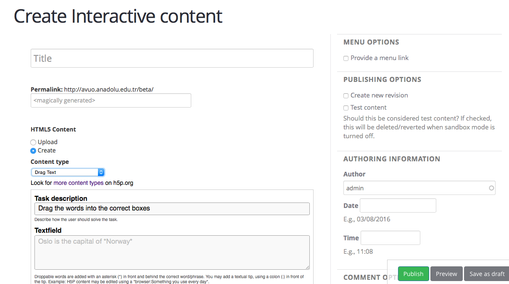The height and width of the screenshot is (284, 509).
Task: Click the Publish button
Action: [414, 274]
